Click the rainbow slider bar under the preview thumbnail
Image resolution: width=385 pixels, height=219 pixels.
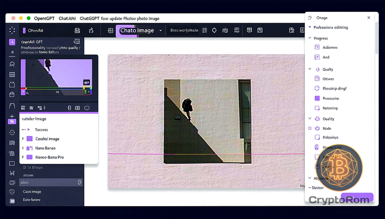(56, 88)
